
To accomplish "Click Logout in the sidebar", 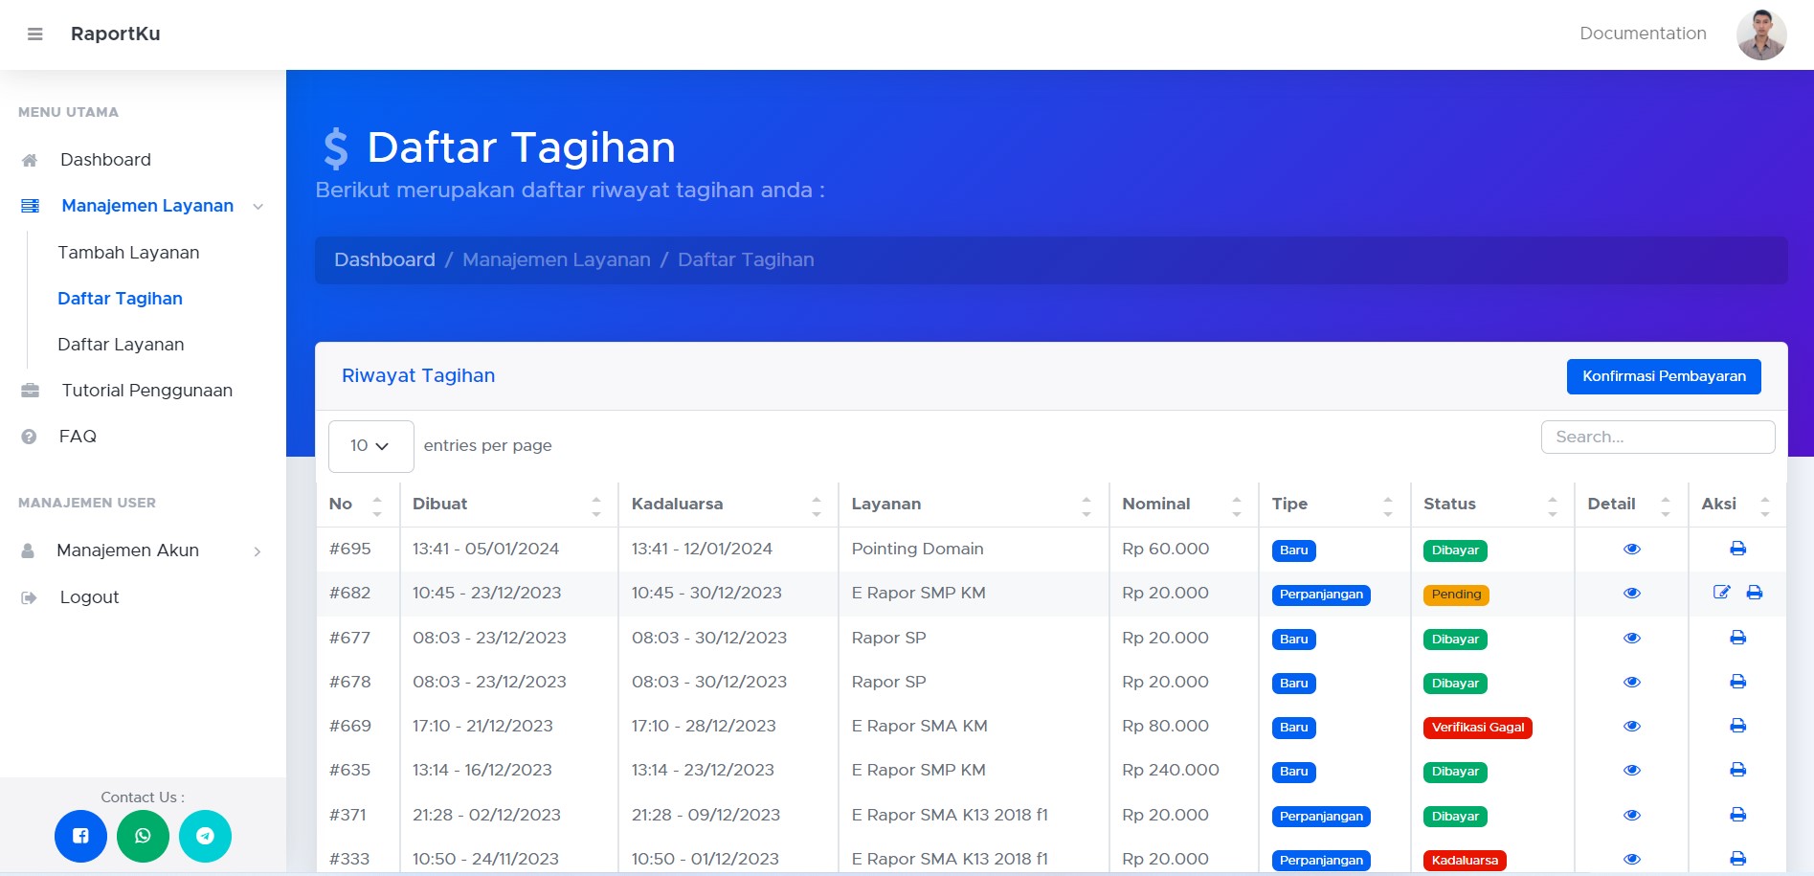I will tap(89, 597).
